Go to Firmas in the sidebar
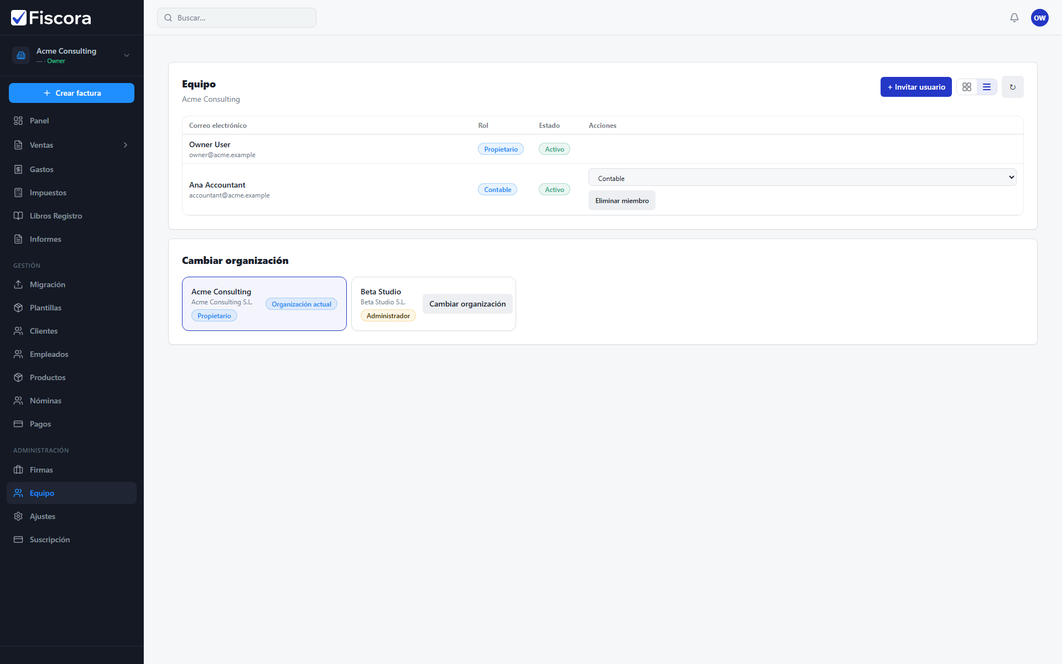This screenshot has height=664, width=1062. pos(71,470)
